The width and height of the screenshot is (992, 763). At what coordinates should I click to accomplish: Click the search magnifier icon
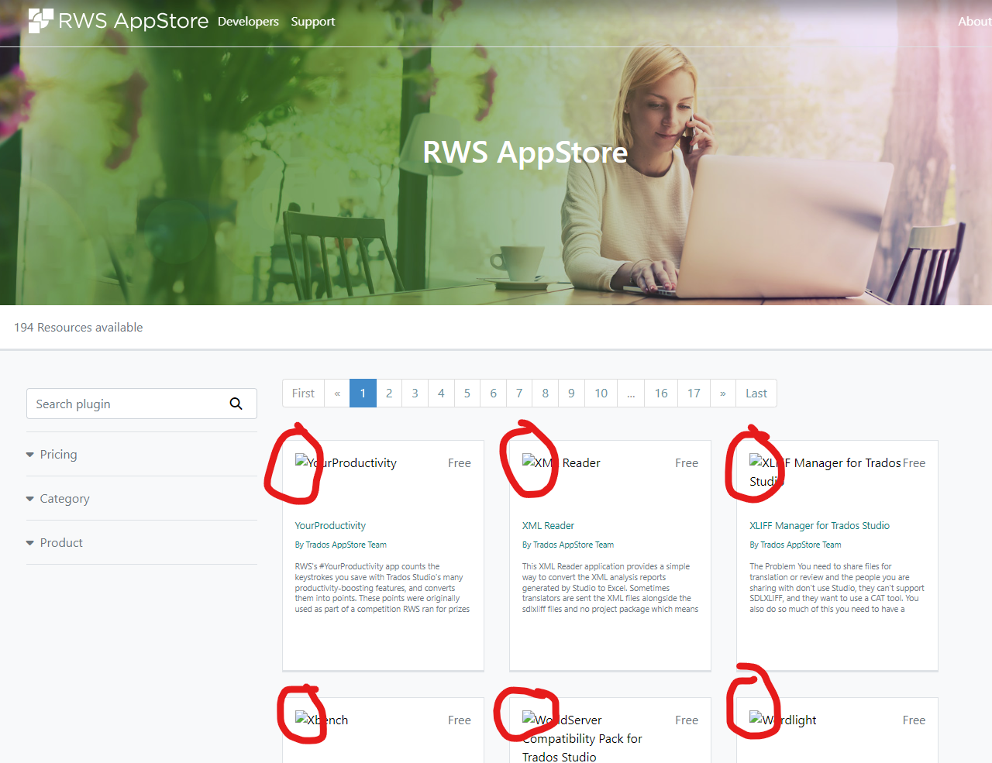[236, 403]
